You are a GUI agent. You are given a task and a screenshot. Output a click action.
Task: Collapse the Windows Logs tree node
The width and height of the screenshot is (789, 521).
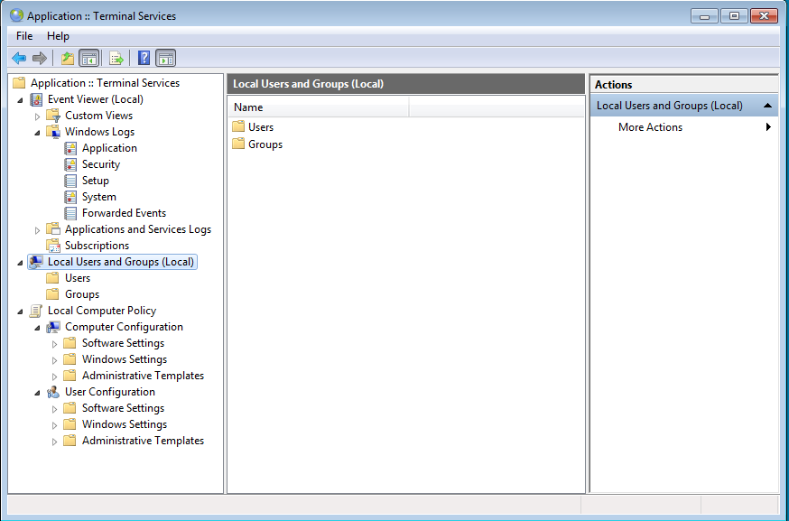38,132
